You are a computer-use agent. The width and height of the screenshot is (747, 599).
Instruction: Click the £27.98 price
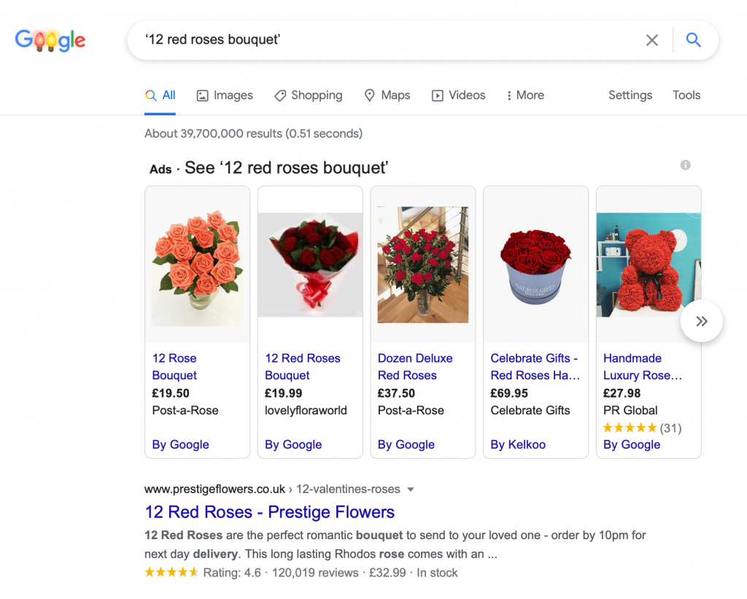[x=622, y=393]
